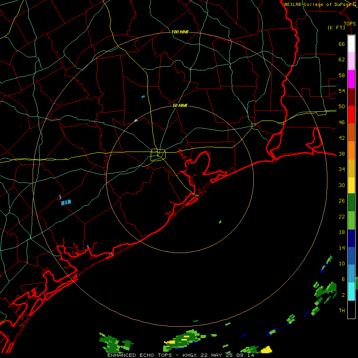Click the '[K FT]' units label
358x358 pixels.
(x=336, y=28)
